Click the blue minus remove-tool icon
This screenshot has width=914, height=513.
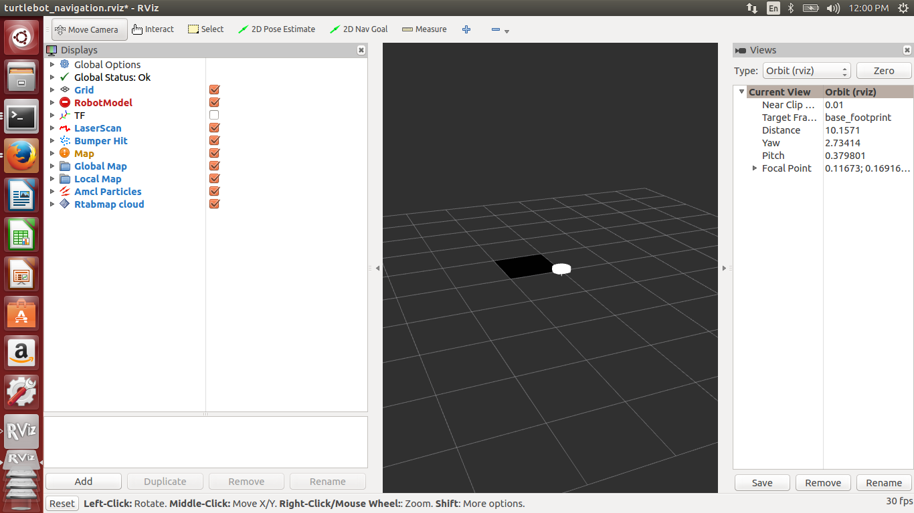[x=496, y=29]
